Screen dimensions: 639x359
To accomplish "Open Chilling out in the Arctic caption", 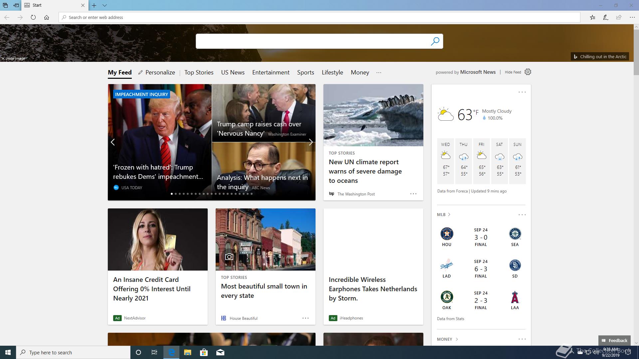I will [600, 57].
